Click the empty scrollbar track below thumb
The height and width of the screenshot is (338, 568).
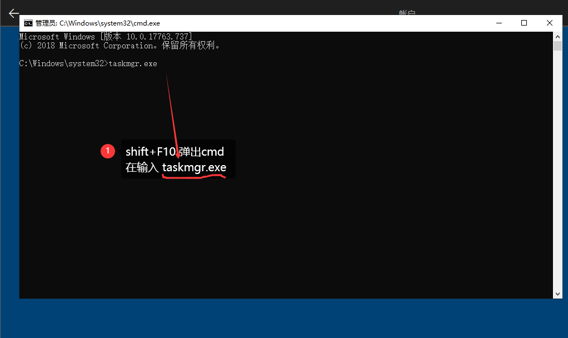click(x=557, y=167)
